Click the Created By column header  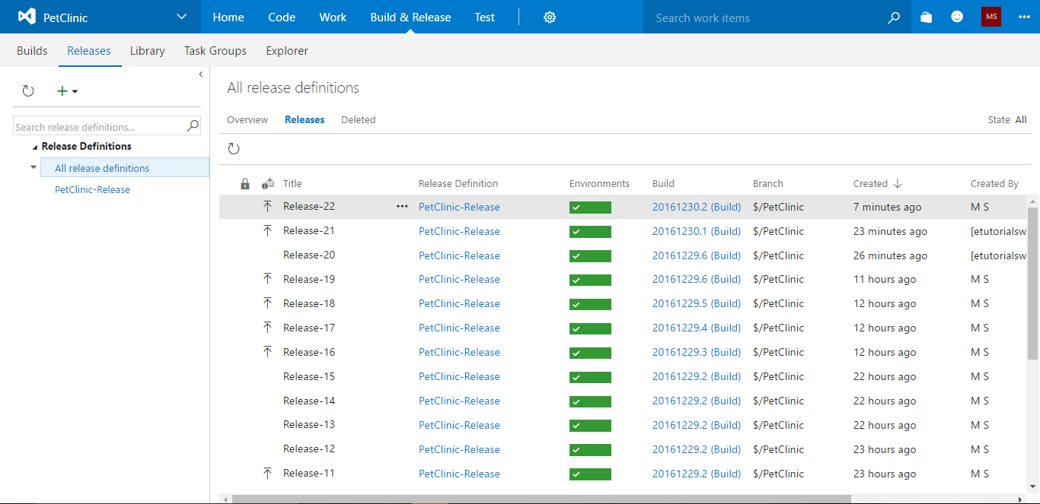pyautogui.click(x=994, y=183)
